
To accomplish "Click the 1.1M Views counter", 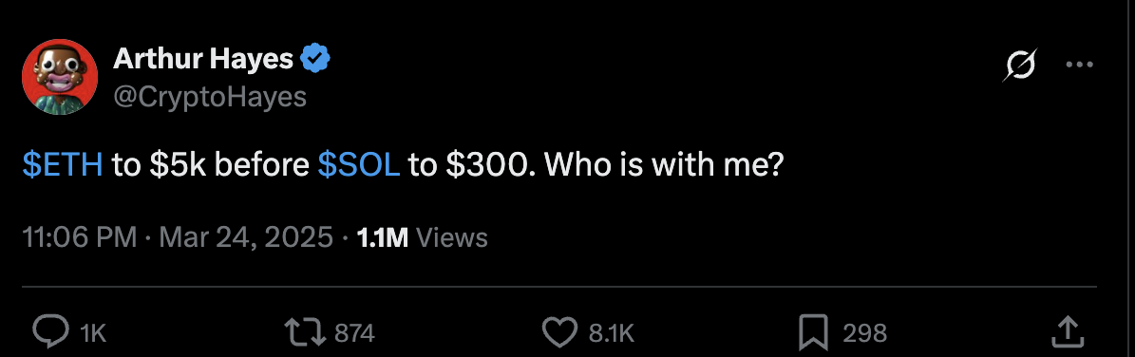I will [x=423, y=236].
